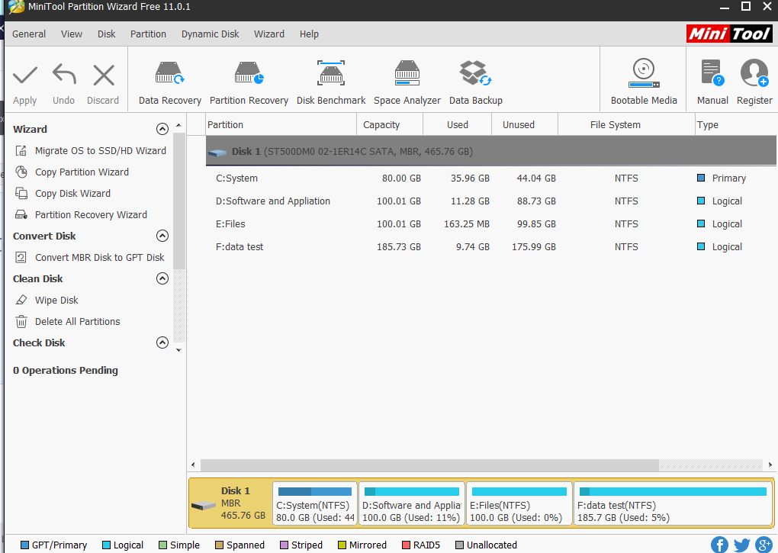Open the Manual help icon
The height and width of the screenshot is (553, 778).
pyautogui.click(x=712, y=73)
